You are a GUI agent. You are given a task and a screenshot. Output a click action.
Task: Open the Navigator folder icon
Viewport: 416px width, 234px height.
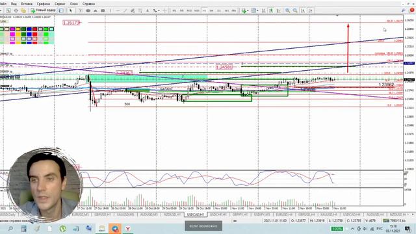click(23, 10)
